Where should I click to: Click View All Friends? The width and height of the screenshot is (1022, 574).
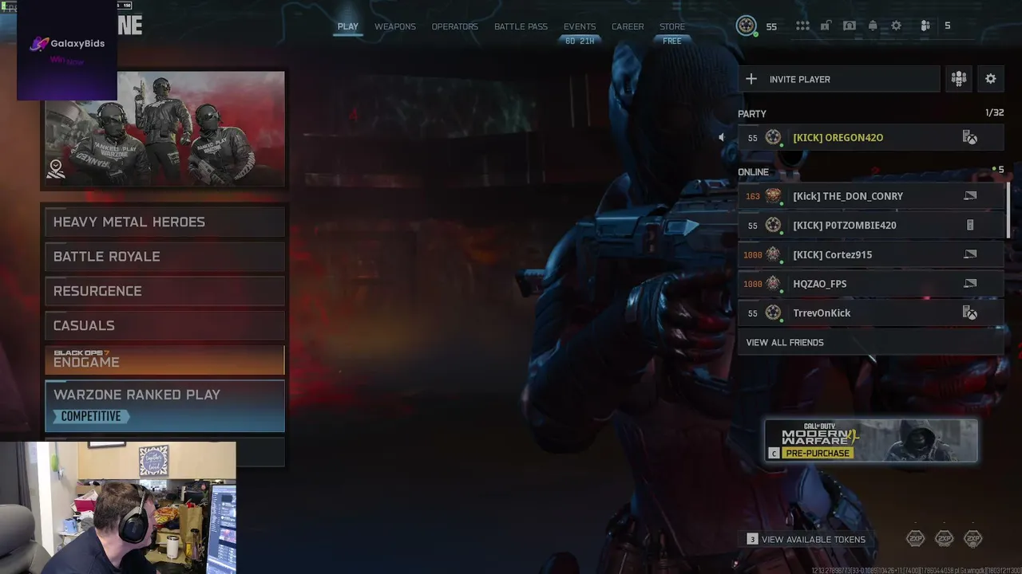tap(870, 343)
